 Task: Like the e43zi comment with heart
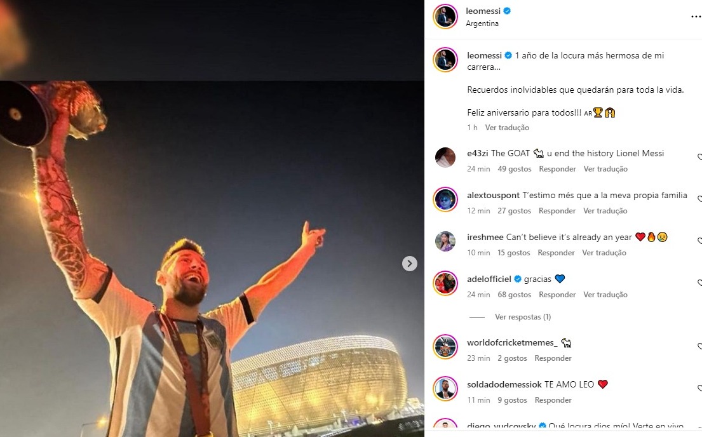(699, 157)
